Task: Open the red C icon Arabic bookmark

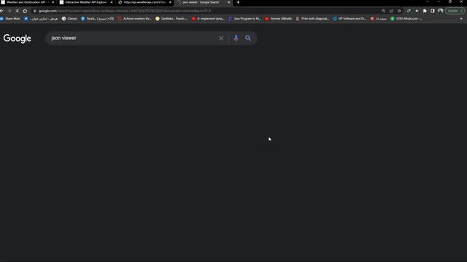Action: coord(379,18)
